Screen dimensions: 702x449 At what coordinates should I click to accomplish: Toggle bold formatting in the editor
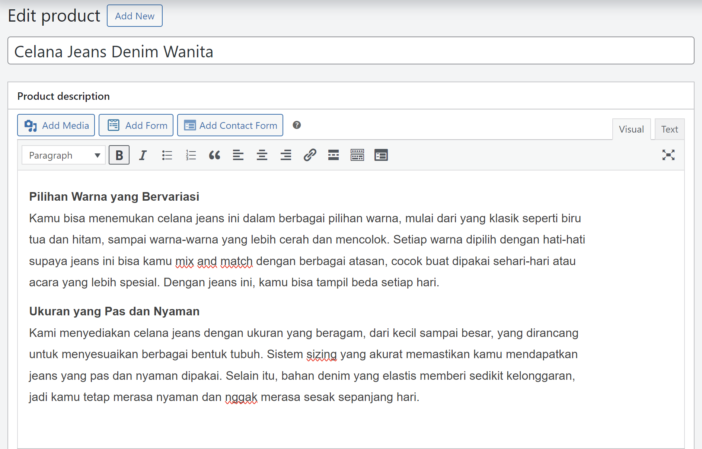(119, 155)
